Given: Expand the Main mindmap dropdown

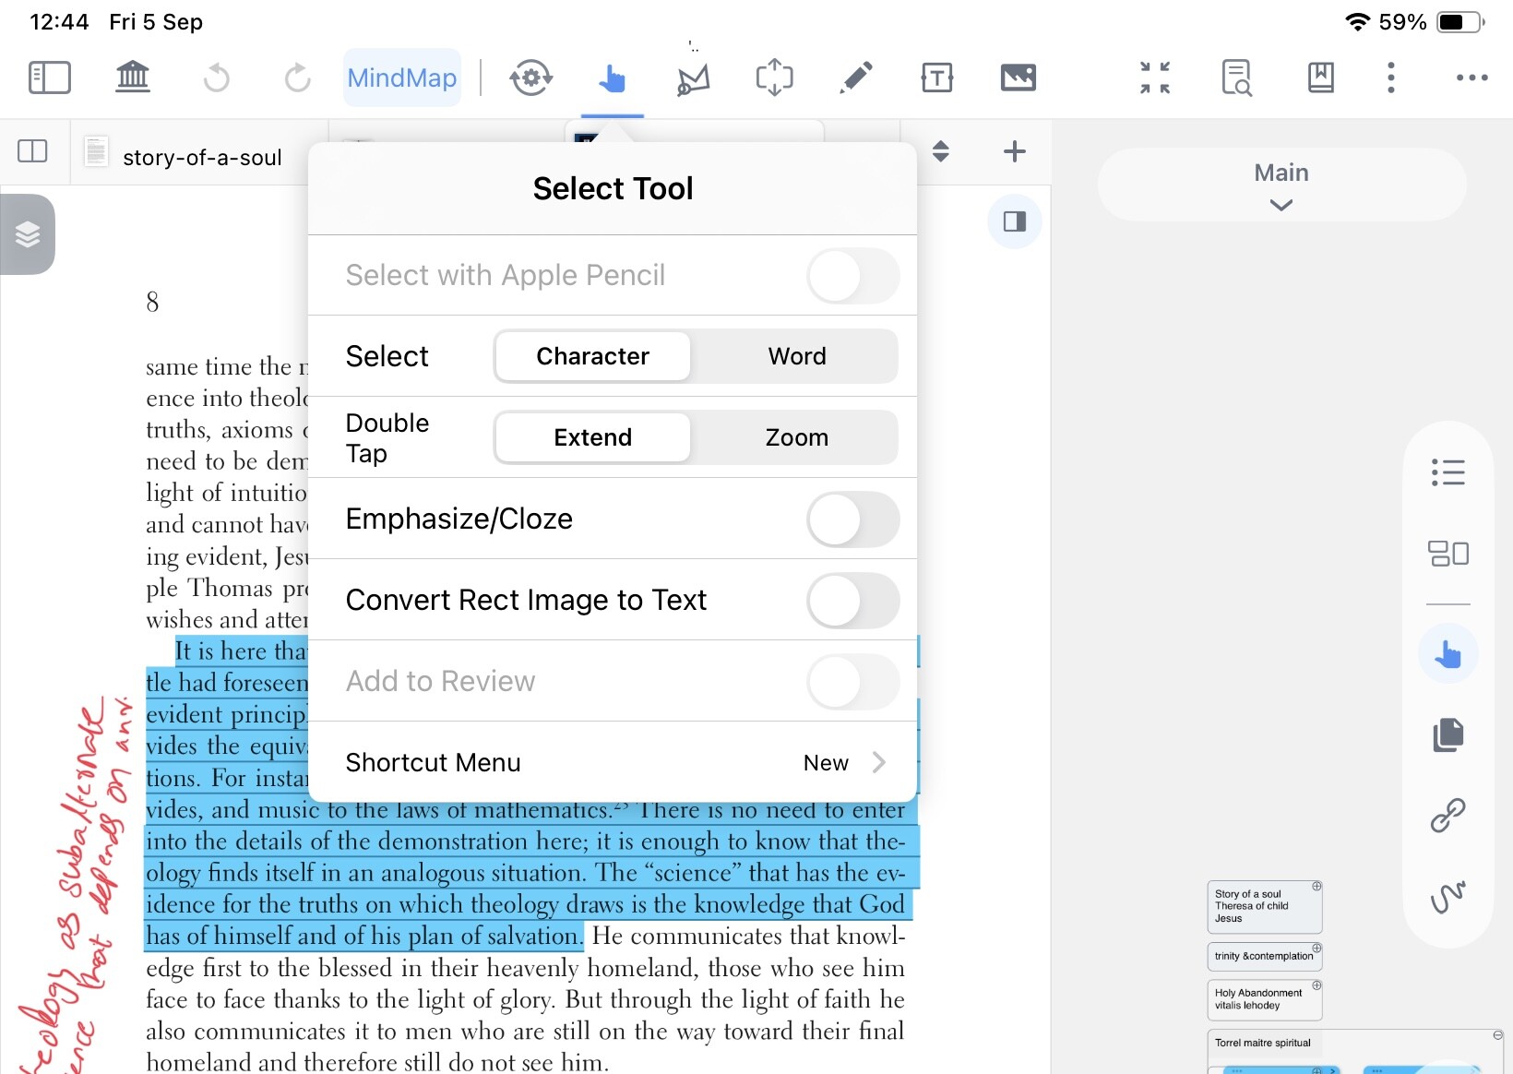Looking at the screenshot, I should point(1281,185).
